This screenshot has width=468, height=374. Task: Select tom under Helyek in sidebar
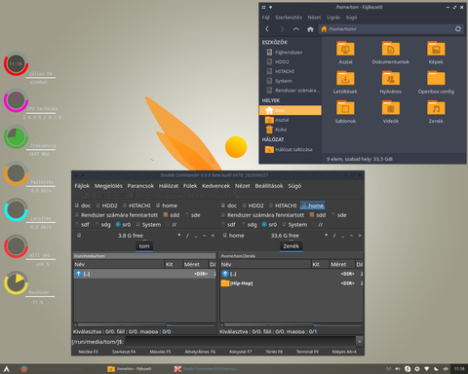point(291,110)
